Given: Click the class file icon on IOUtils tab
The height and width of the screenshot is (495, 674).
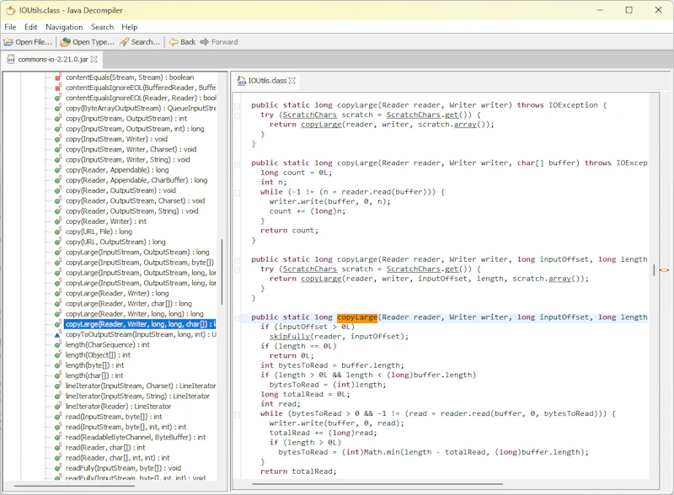Looking at the screenshot, I should pos(242,80).
